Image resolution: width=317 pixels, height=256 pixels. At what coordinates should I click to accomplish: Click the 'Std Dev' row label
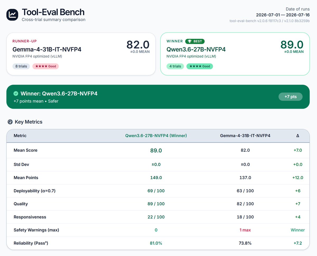pos(21,165)
